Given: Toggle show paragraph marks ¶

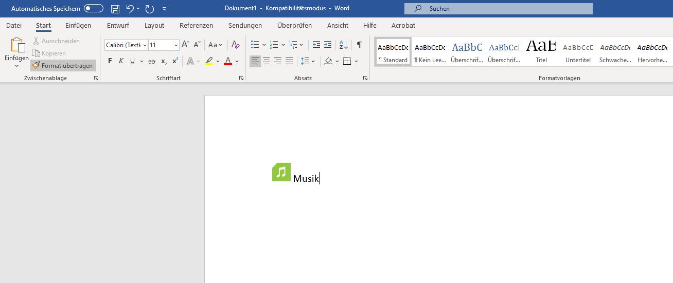Looking at the screenshot, I should (x=360, y=45).
